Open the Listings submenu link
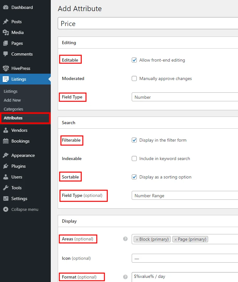Image resolution: width=238 pixels, height=282 pixels. (x=10, y=91)
